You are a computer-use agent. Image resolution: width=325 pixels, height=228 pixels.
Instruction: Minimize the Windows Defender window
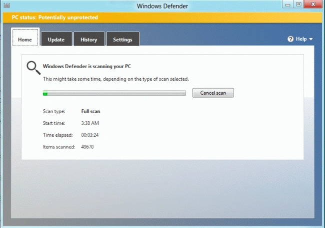coord(287,5)
